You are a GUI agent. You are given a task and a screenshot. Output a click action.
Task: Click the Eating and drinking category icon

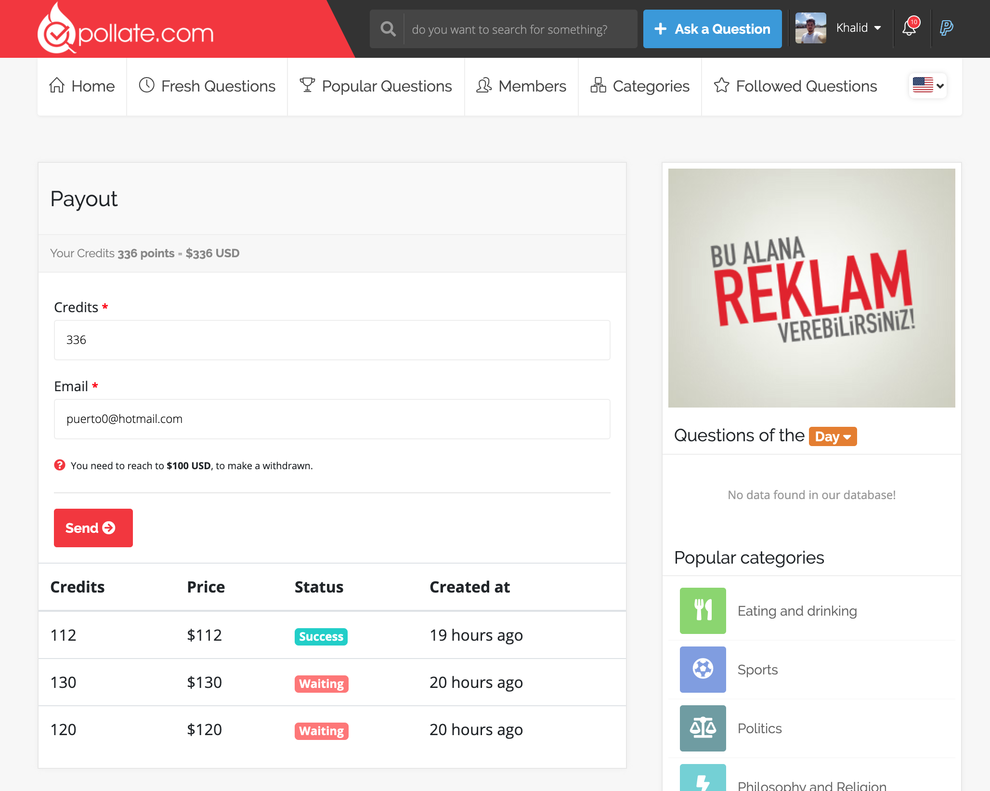(703, 610)
